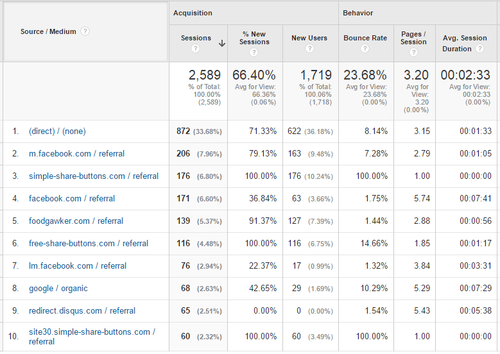500x354 pixels.
Task: Open (direct) / (none) source link
Action: [57, 131]
